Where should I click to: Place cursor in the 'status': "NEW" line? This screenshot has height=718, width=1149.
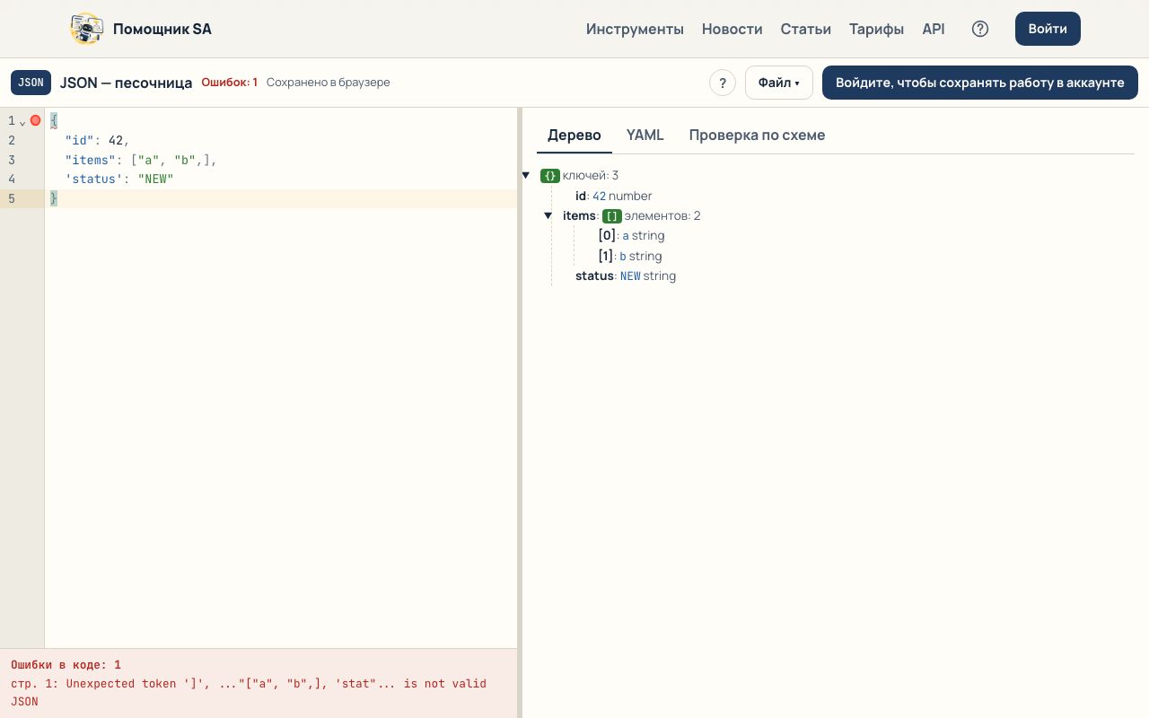281,179
